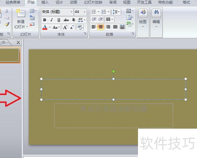197x158 pixels.
Task: Increase list indent level
Action: point(101,19)
